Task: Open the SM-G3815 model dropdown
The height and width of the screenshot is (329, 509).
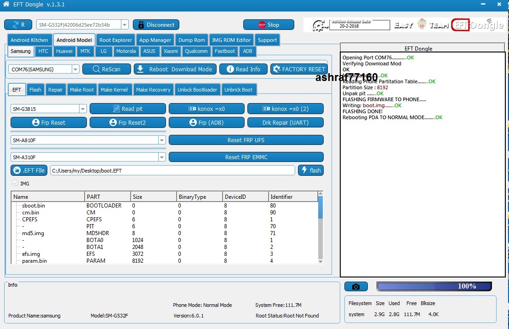Action: pyautogui.click(x=83, y=109)
